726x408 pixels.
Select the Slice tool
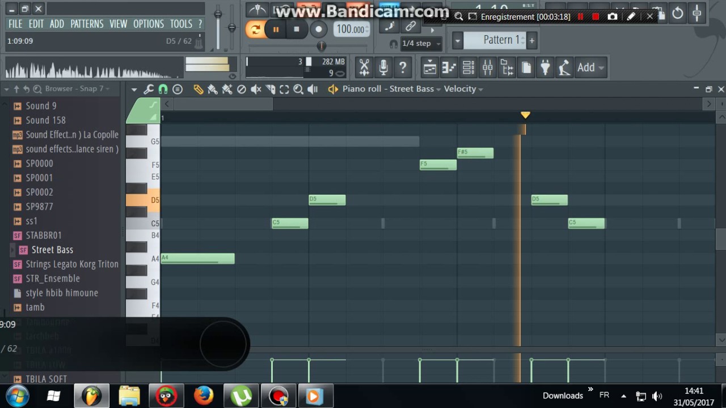pyautogui.click(x=270, y=89)
